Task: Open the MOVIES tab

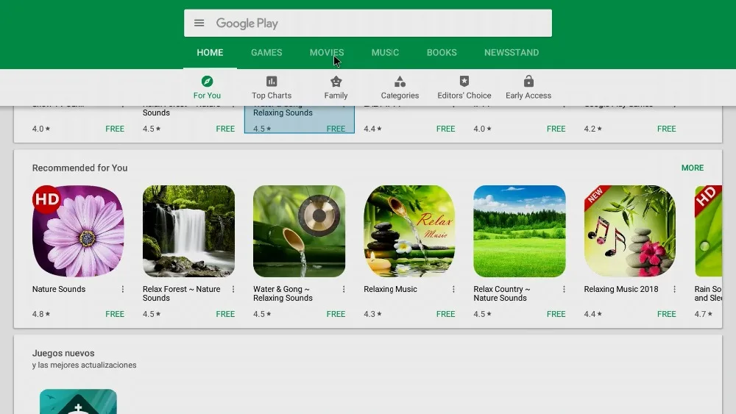Action: [x=327, y=52]
